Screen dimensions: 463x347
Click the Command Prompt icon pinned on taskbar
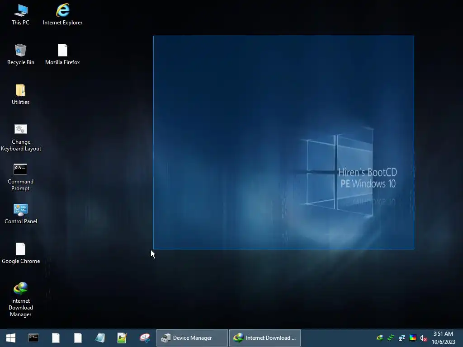[x=33, y=338]
